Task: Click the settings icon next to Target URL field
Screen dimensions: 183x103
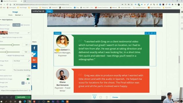Action: click(x=30, y=90)
